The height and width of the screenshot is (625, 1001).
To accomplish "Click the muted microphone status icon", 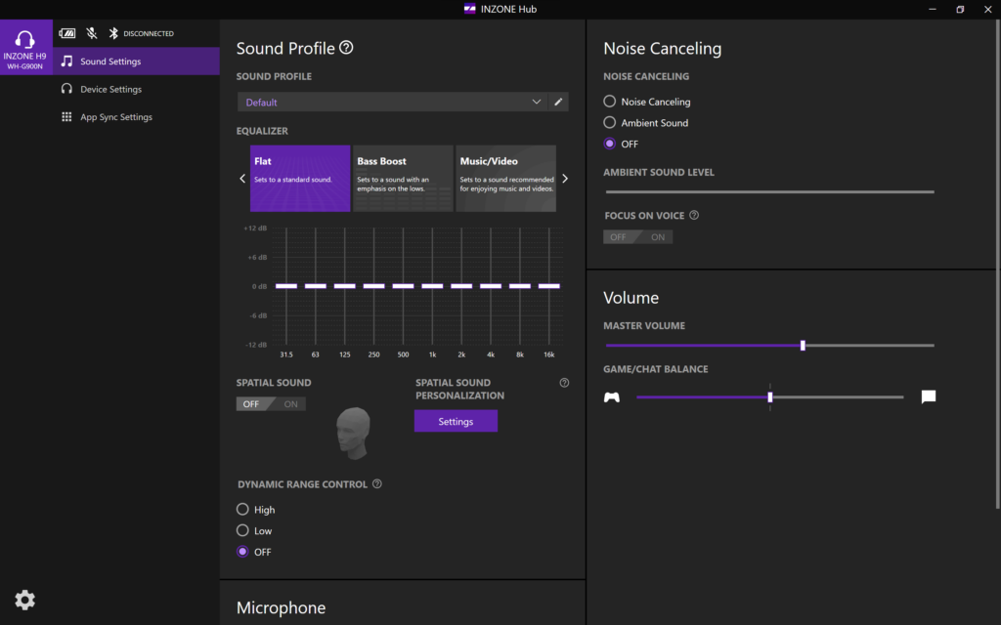I will coord(92,33).
